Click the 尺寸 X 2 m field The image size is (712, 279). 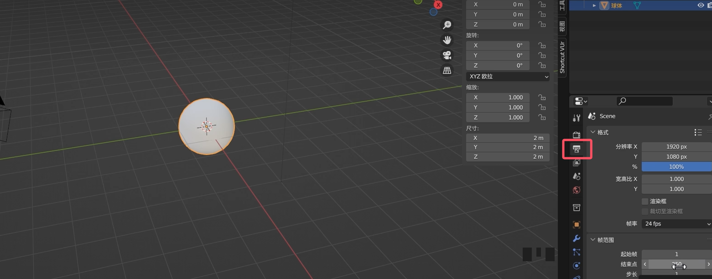[508, 138]
